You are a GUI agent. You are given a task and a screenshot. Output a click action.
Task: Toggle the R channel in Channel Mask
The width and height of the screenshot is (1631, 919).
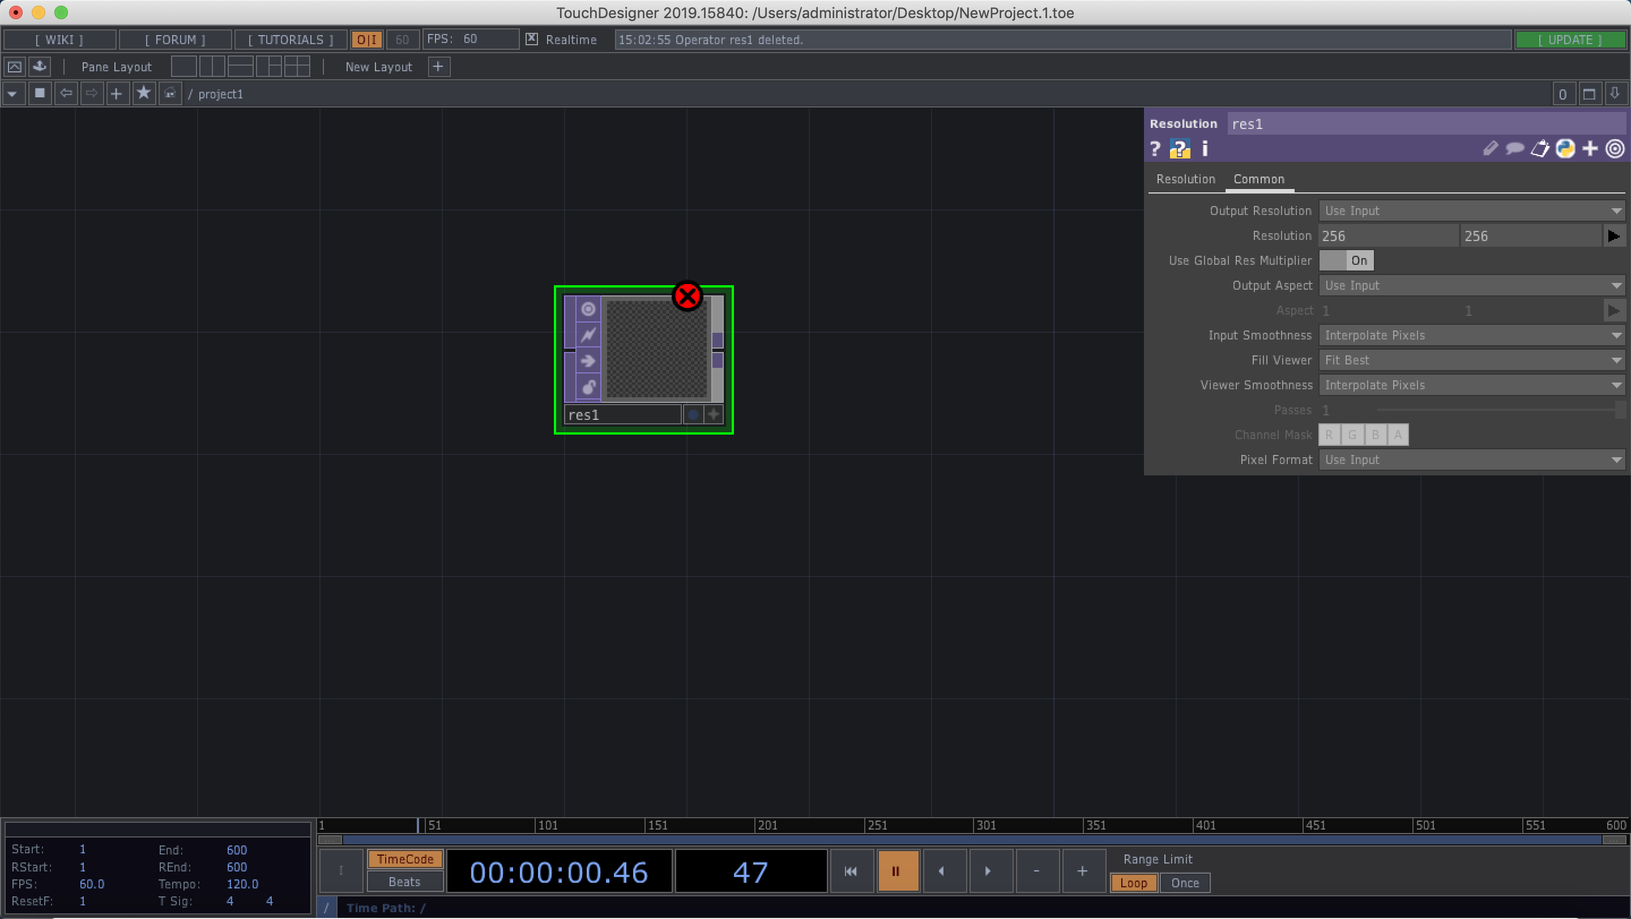pyautogui.click(x=1329, y=435)
